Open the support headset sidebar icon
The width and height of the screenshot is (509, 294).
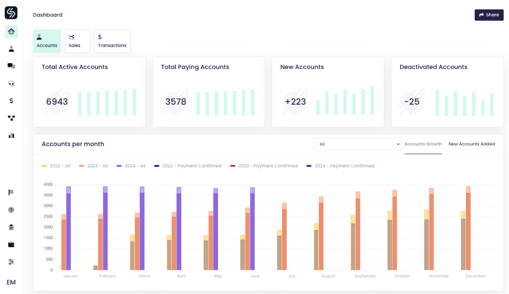11,83
